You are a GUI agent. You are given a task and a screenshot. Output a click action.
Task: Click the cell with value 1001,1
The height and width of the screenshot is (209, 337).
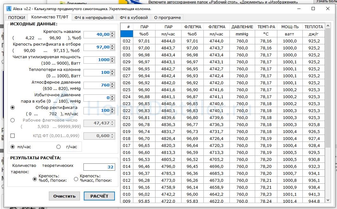[x=290, y=194]
